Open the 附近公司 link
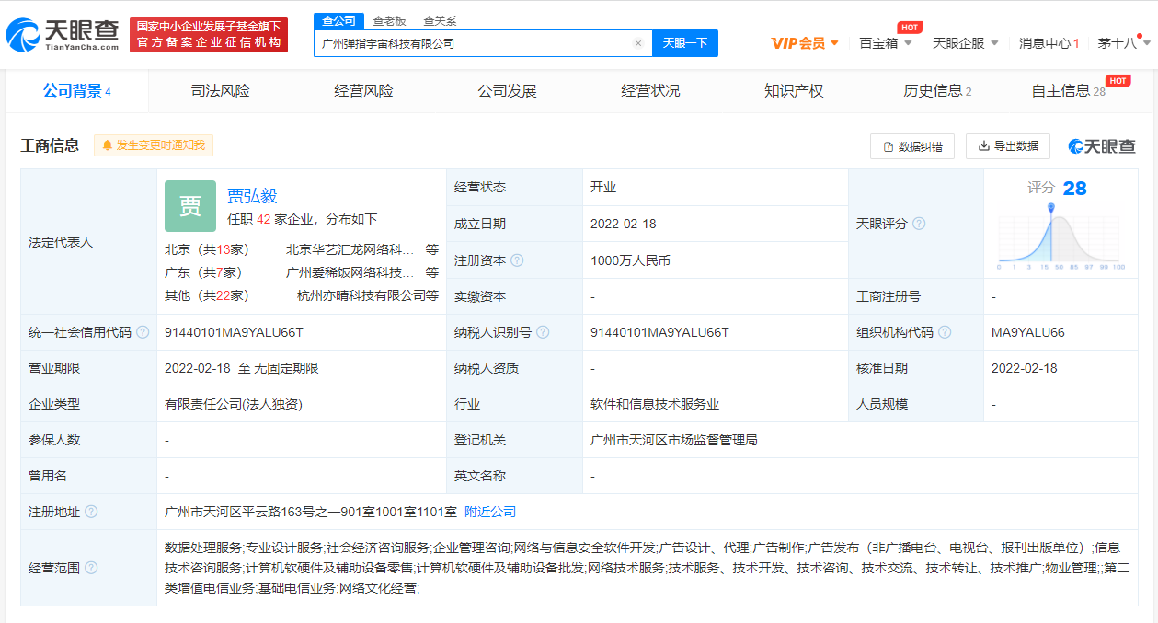 coord(490,512)
